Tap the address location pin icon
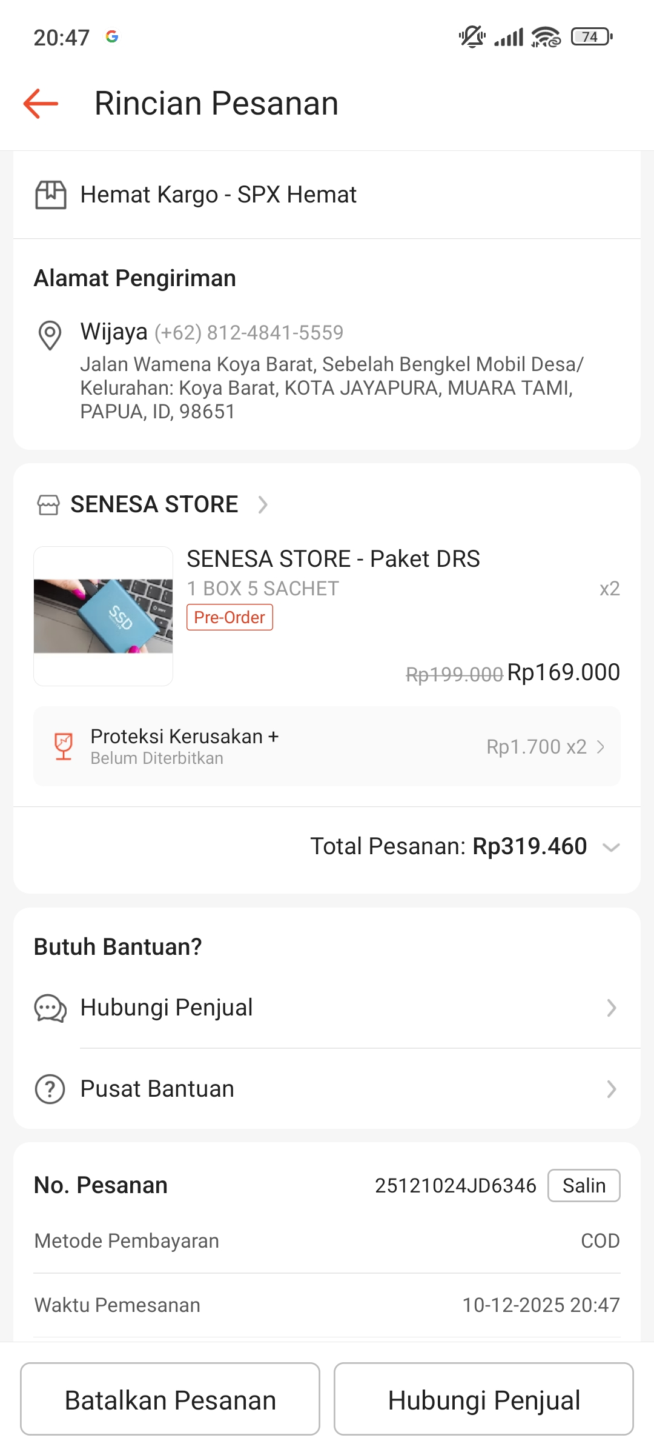This screenshot has width=654, height=1455. point(50,335)
